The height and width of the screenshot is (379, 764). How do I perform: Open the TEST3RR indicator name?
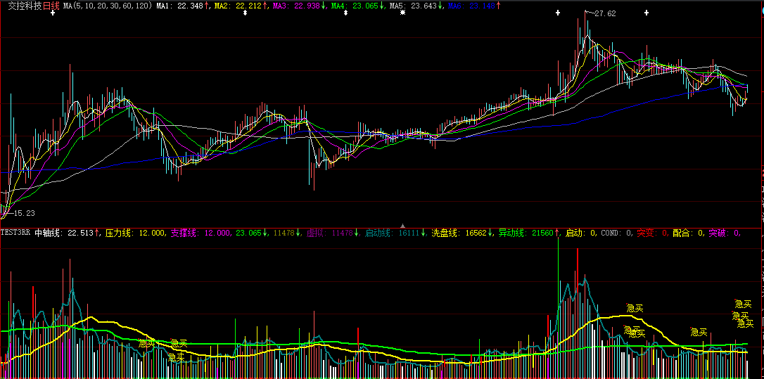click(15, 233)
